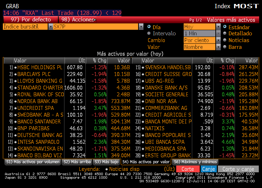Image resolution: width=262 pixels, height=188 pixels.
Task: Switch to the Más arriba tab
Action: pyautogui.click(x=77, y=162)
